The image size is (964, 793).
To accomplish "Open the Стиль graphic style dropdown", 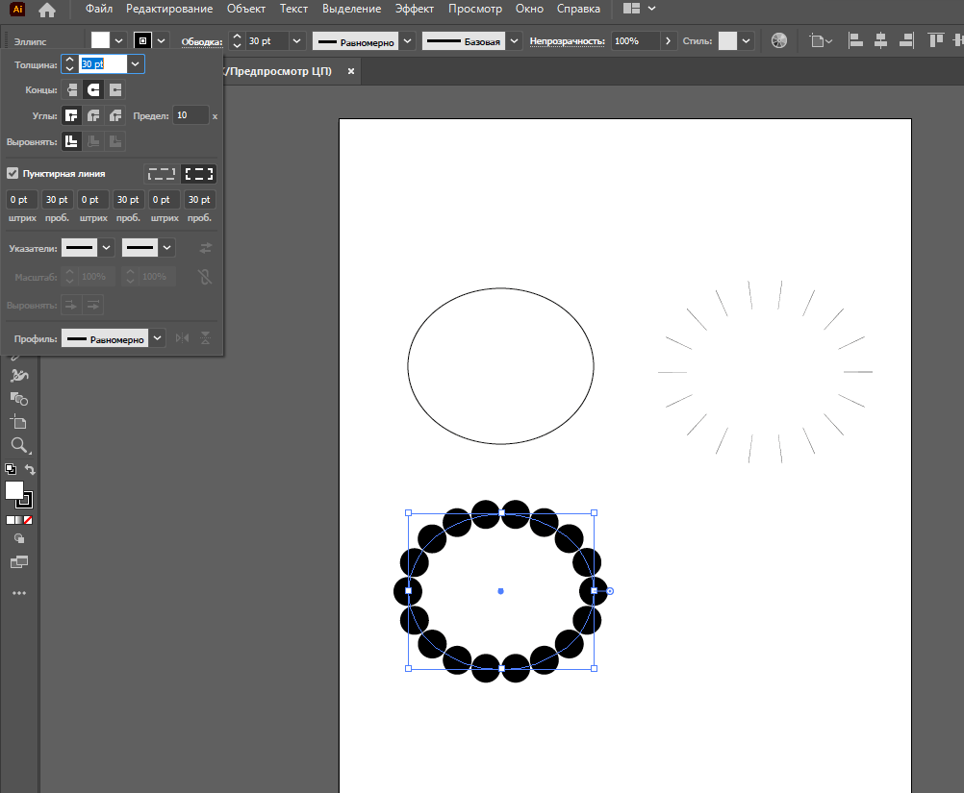I will [746, 41].
